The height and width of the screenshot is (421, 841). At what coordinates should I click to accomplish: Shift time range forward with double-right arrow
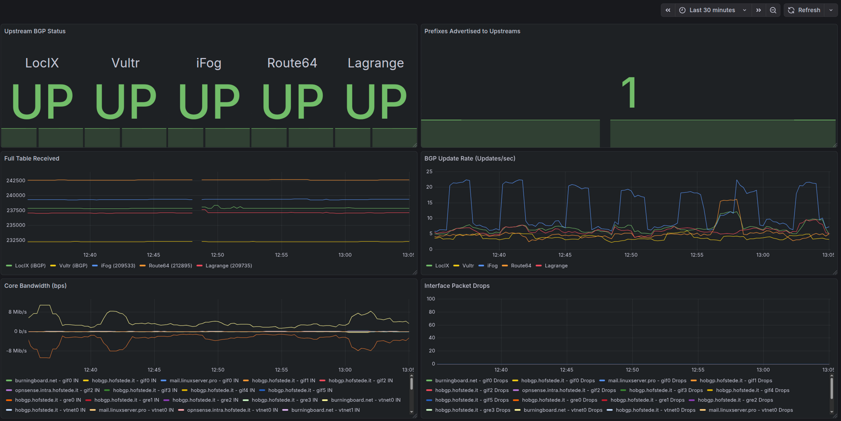759,10
